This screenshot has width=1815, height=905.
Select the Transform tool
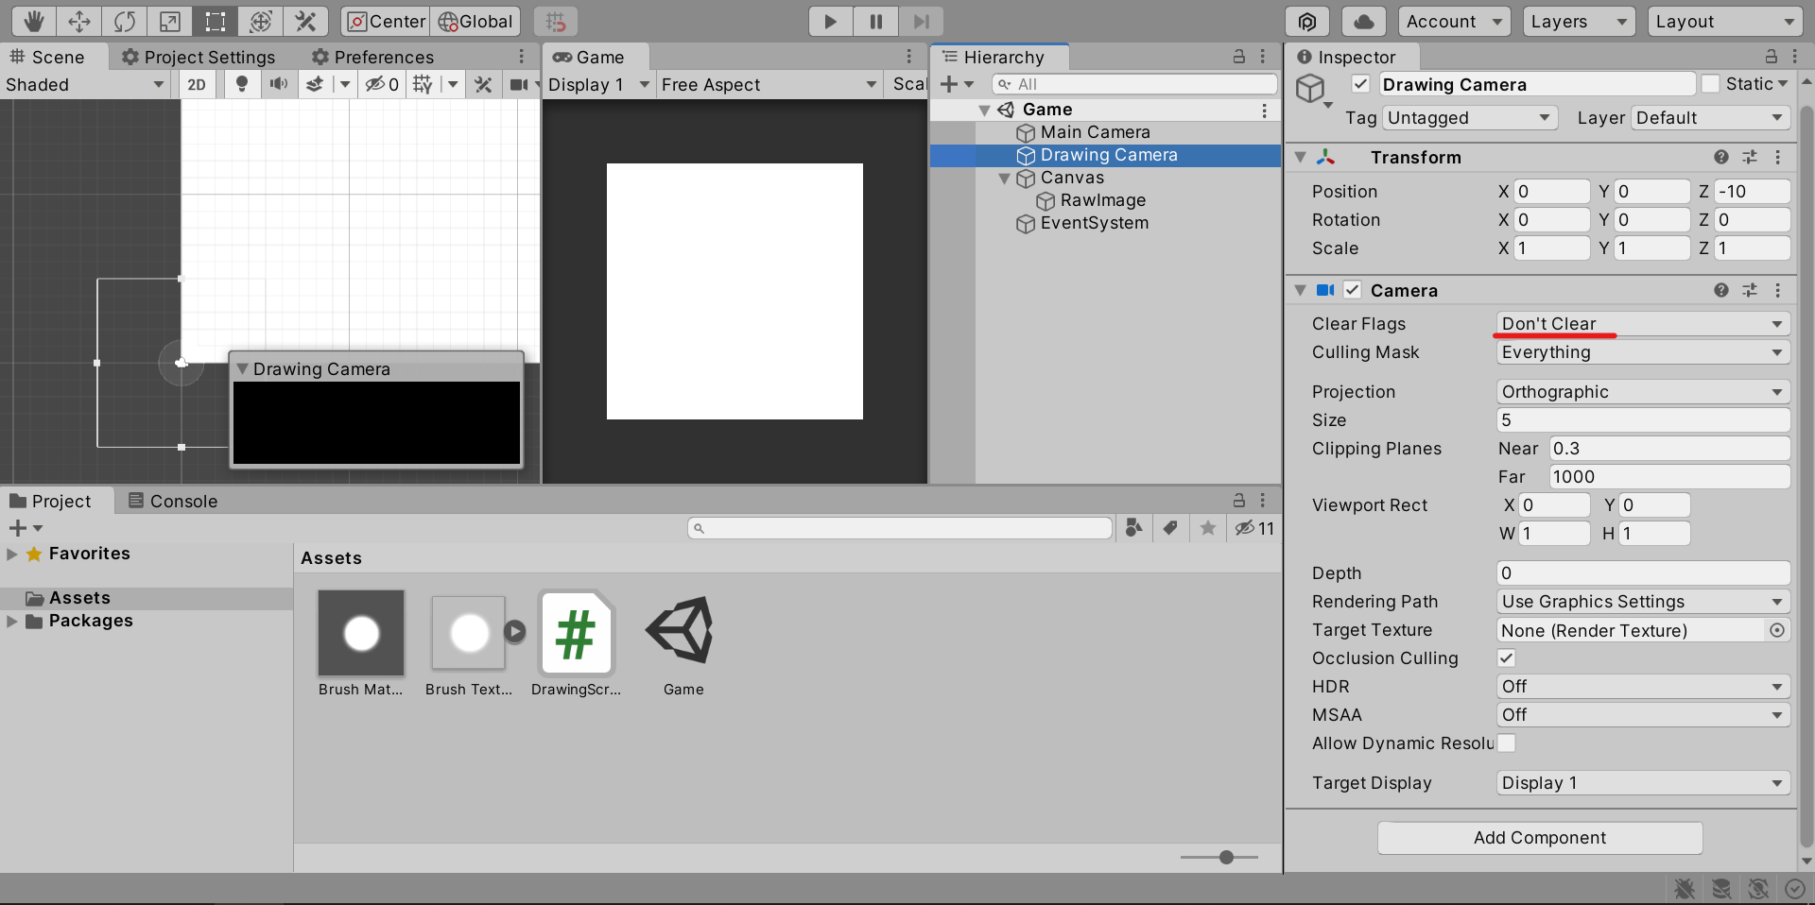tap(261, 21)
